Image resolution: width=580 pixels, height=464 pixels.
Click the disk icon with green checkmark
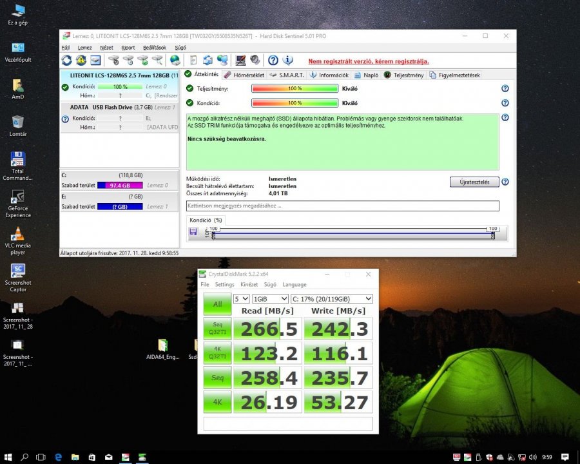tap(143, 61)
